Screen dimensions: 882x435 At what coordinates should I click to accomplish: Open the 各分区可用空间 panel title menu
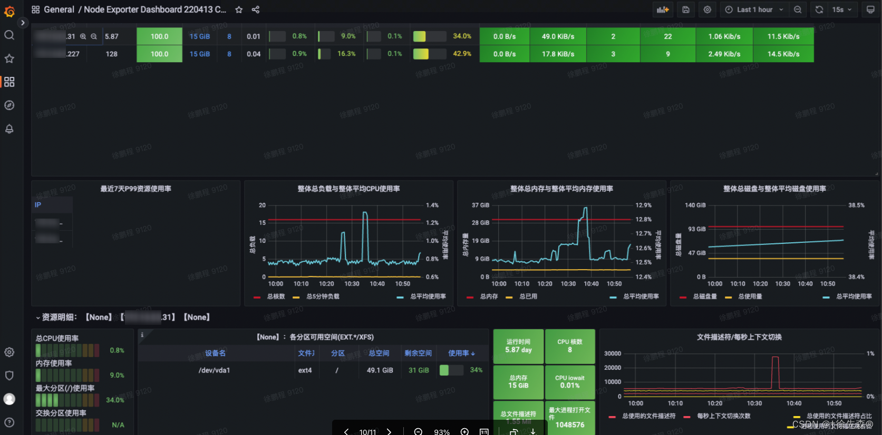(315, 337)
